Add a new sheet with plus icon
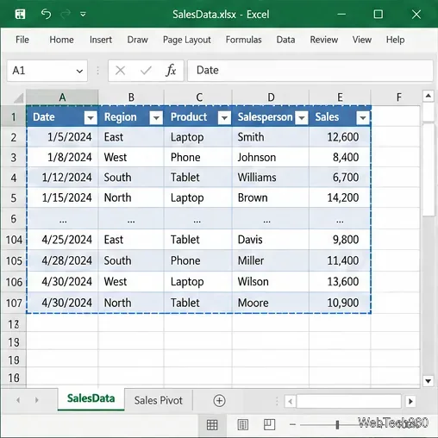Screen dimensions: 438x438 [219, 401]
